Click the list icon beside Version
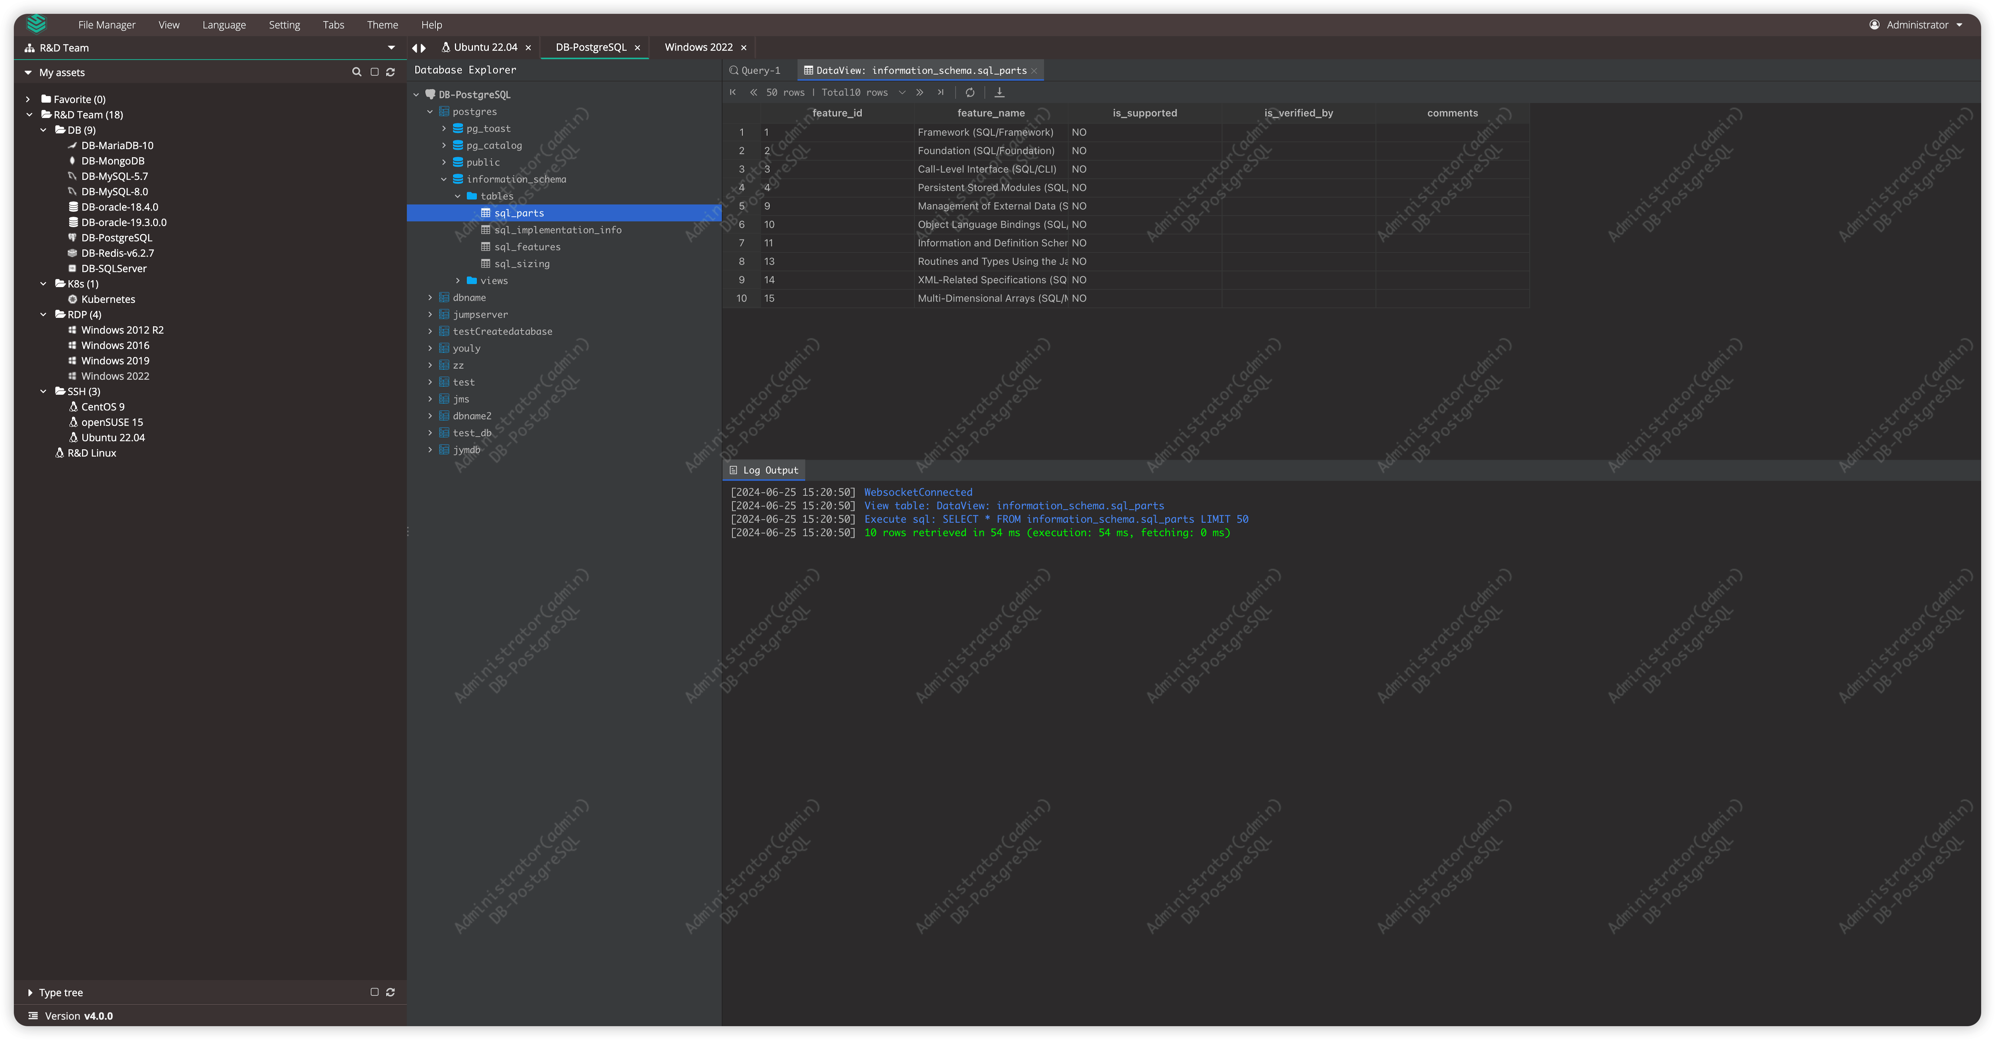 [33, 1015]
